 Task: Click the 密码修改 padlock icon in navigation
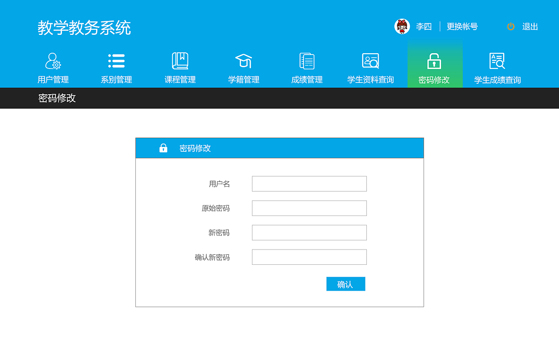[x=435, y=61]
